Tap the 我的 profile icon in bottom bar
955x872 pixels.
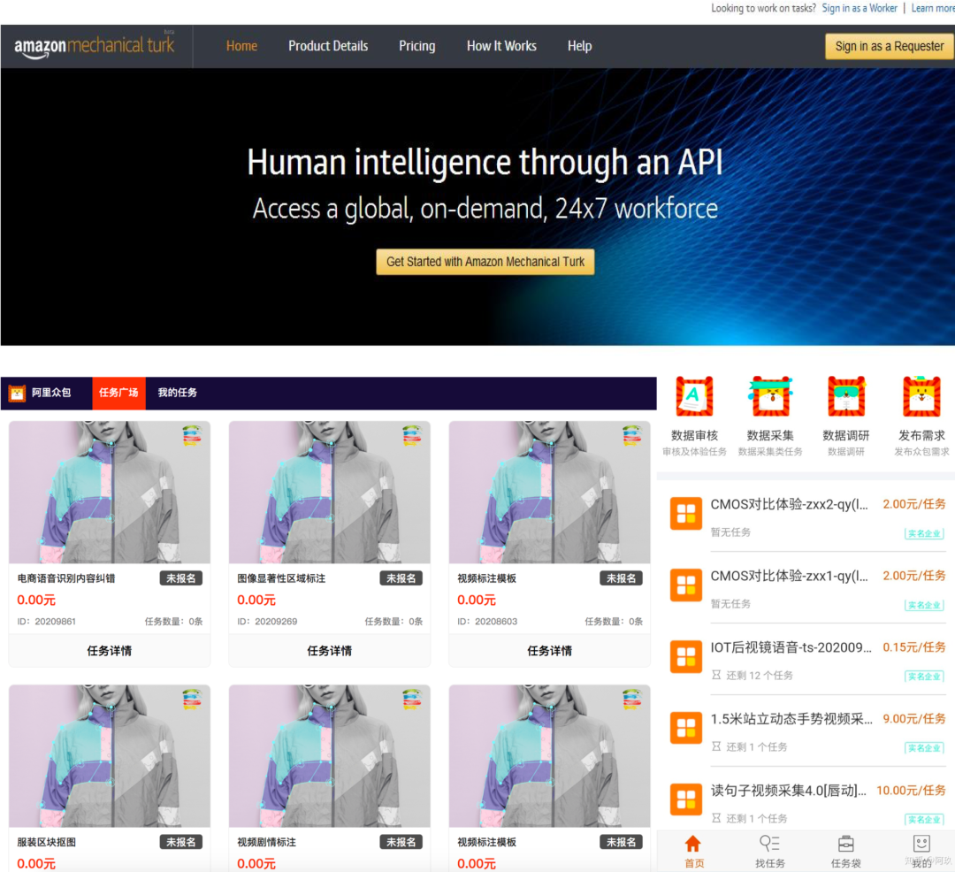click(921, 844)
